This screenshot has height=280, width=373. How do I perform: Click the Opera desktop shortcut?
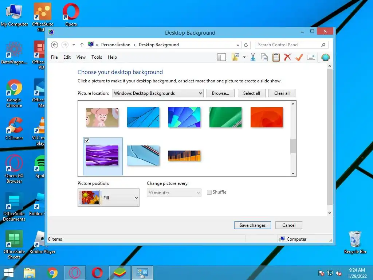point(71,15)
